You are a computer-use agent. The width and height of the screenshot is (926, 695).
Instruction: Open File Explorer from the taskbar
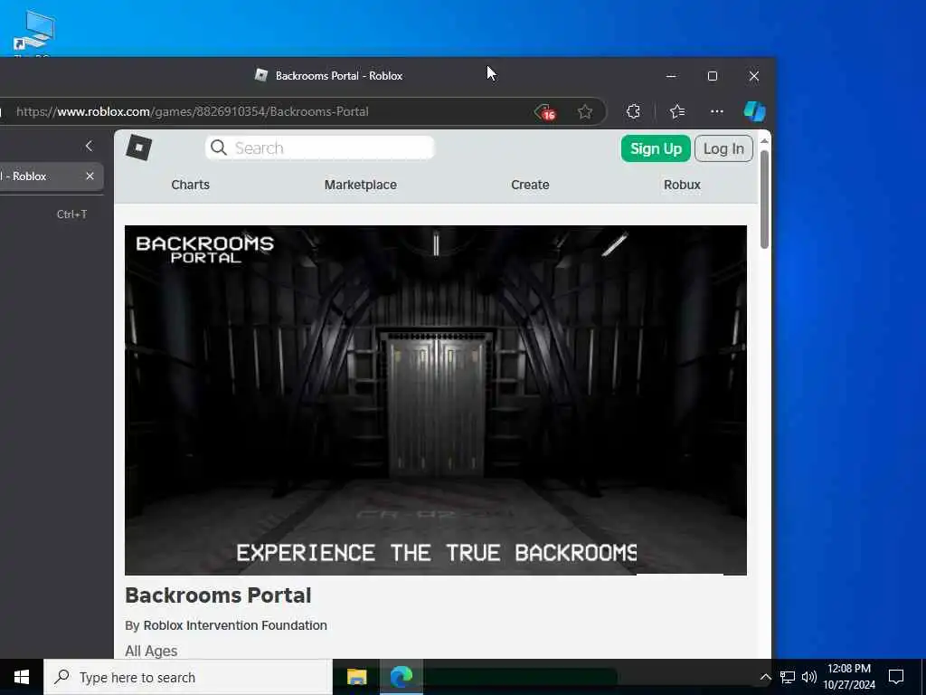click(x=356, y=677)
